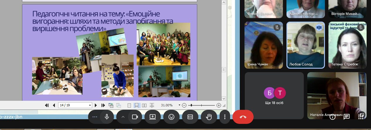Jump to first page double-arrow
The width and height of the screenshot is (371, 130).
coord(47,105)
